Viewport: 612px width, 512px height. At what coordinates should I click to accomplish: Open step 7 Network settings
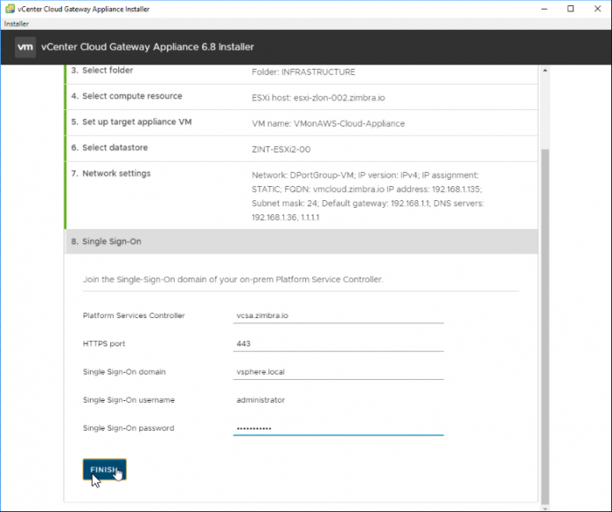301,196
